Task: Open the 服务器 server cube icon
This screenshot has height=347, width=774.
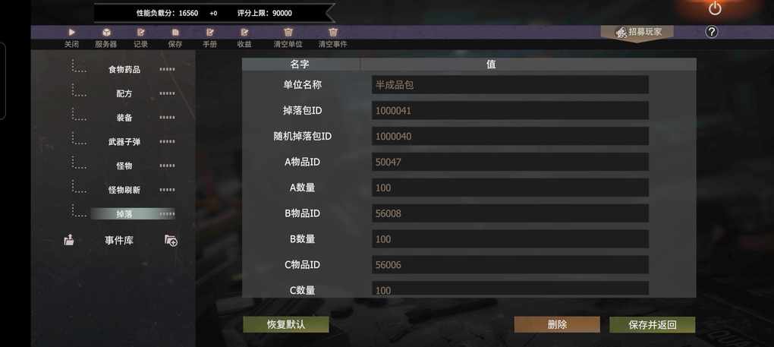Action: click(x=106, y=32)
